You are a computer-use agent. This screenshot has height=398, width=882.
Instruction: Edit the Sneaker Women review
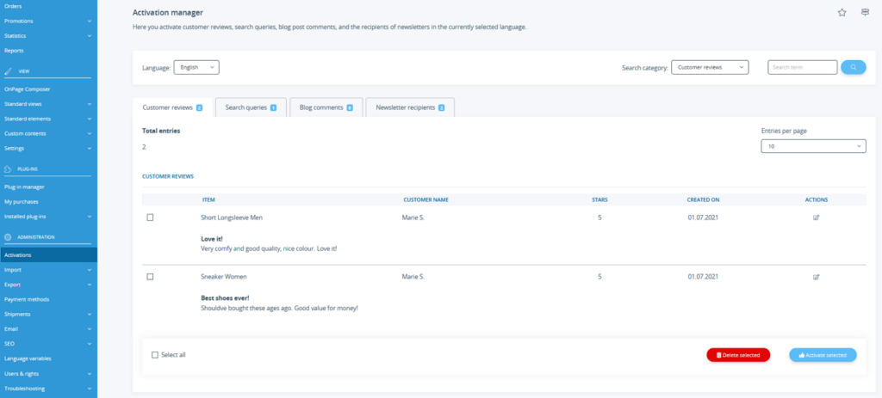tap(816, 277)
